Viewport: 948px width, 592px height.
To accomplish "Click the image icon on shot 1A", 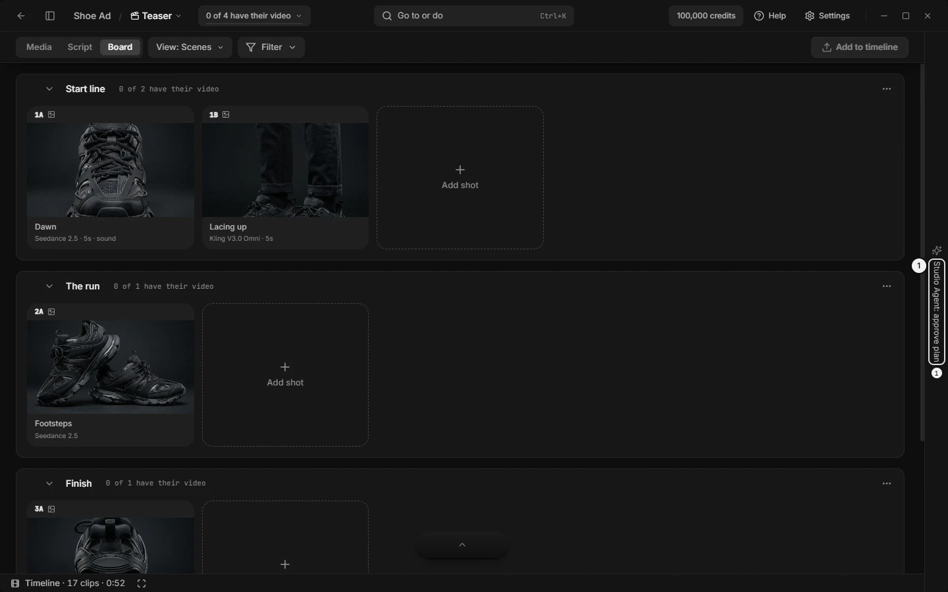I will [x=51, y=114].
